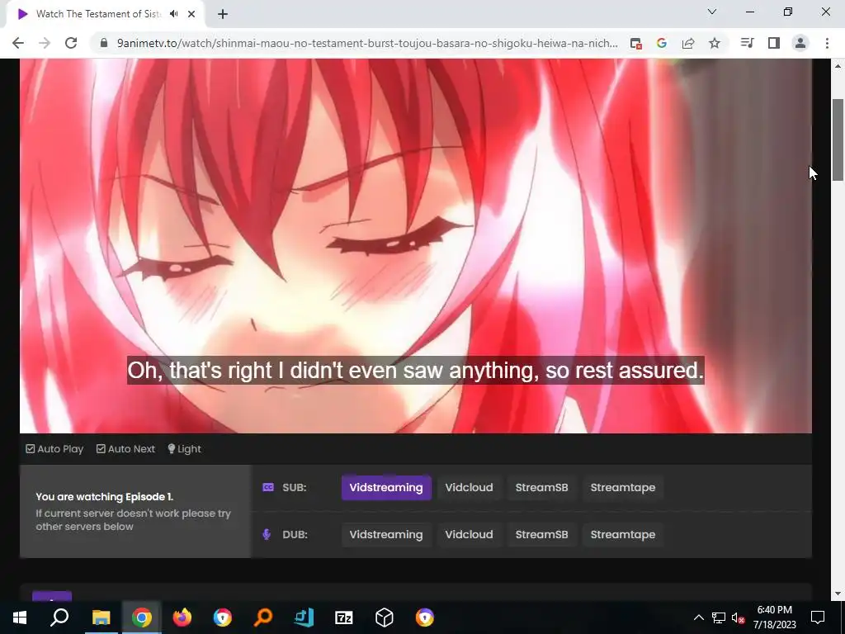
Task: Open the notification center icon
Action: (x=818, y=617)
